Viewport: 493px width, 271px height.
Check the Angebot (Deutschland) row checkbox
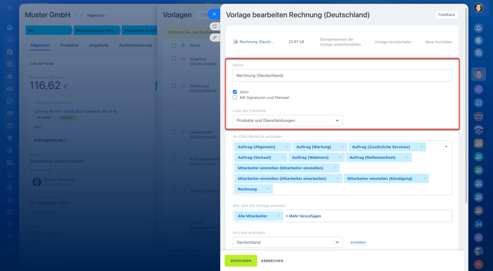pyautogui.click(x=174, y=59)
